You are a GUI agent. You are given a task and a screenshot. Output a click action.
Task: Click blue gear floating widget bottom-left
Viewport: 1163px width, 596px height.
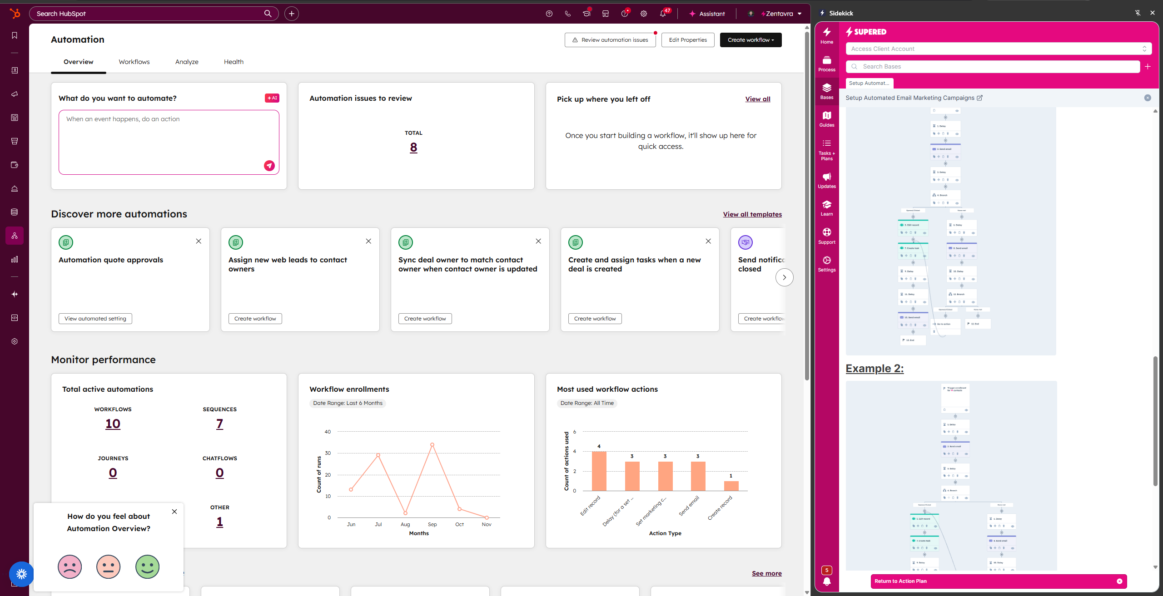click(21, 574)
